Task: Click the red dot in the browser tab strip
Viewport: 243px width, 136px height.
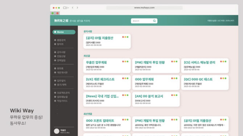Action: 58,13
